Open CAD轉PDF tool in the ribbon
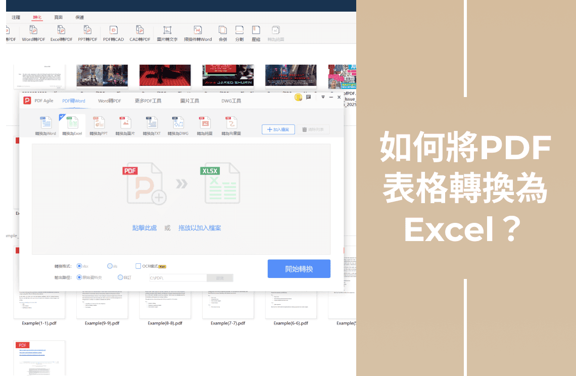This screenshot has height=376, width=576. click(140, 34)
